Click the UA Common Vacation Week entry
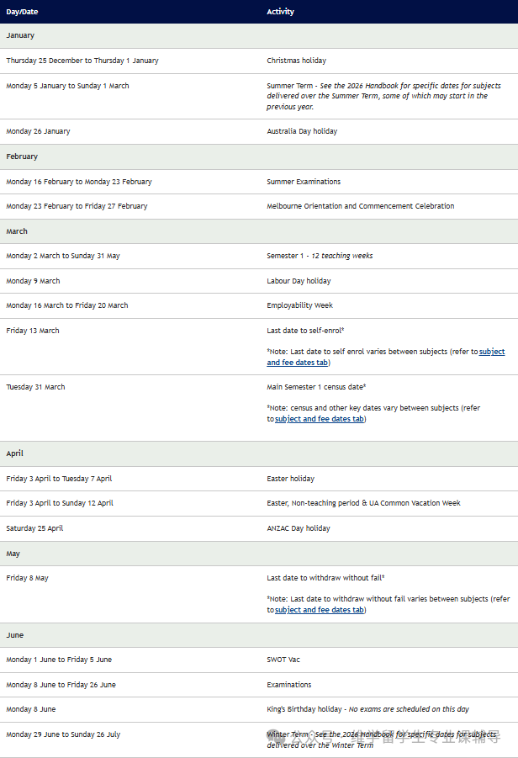 363,503
